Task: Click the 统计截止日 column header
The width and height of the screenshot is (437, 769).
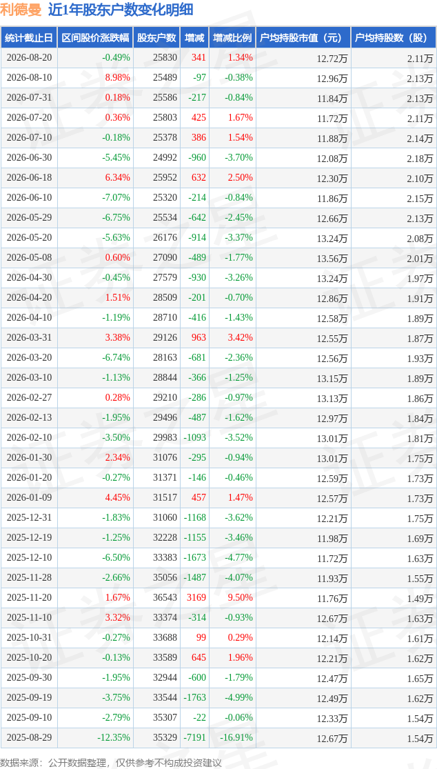Action: point(29,37)
